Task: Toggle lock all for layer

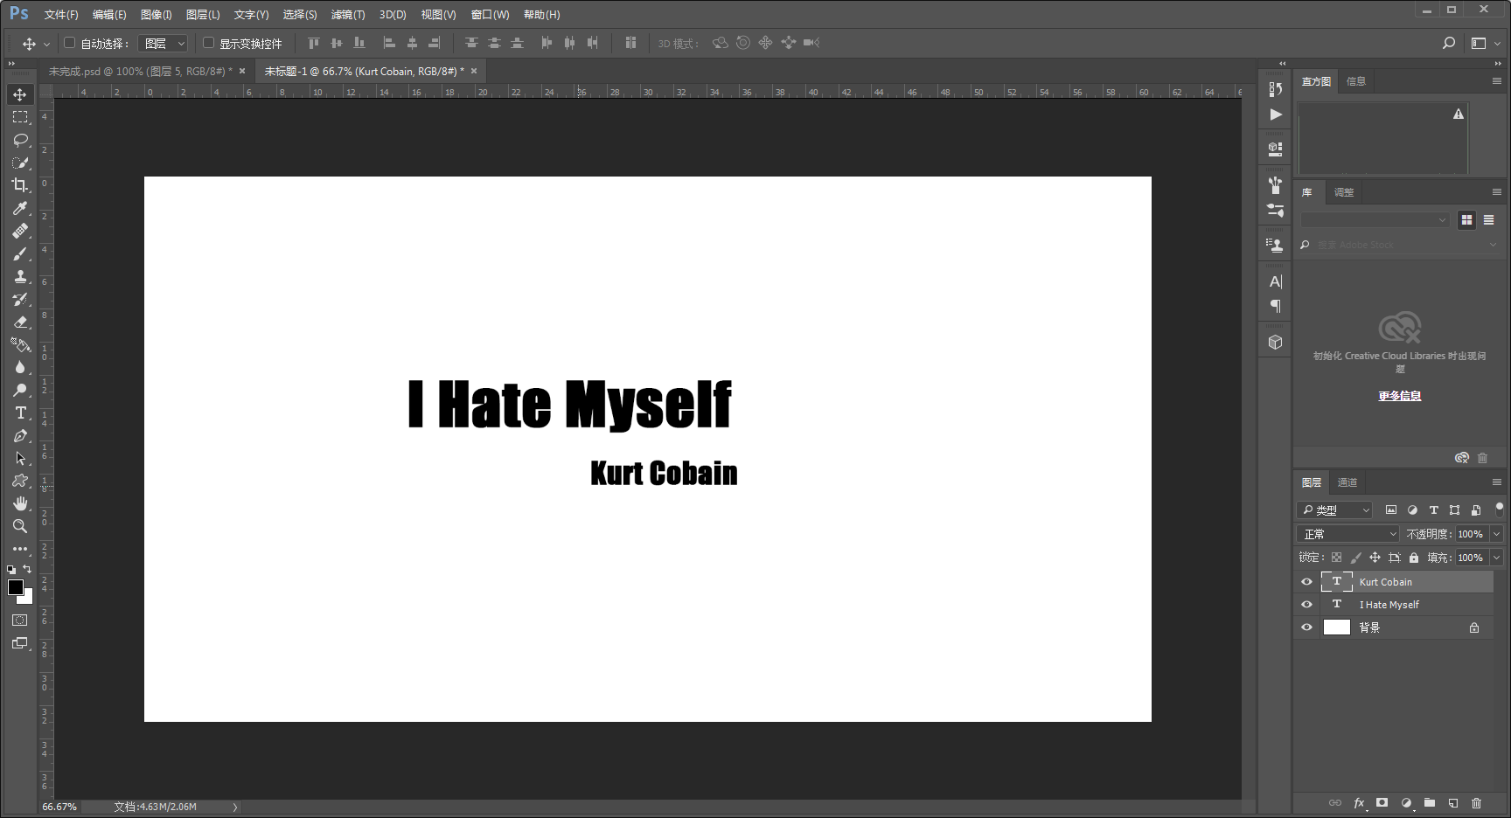Action: [1414, 558]
